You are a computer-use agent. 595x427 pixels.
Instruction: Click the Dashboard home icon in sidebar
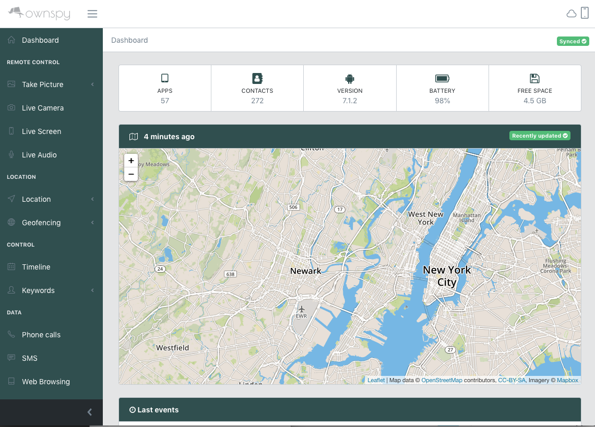(x=11, y=40)
